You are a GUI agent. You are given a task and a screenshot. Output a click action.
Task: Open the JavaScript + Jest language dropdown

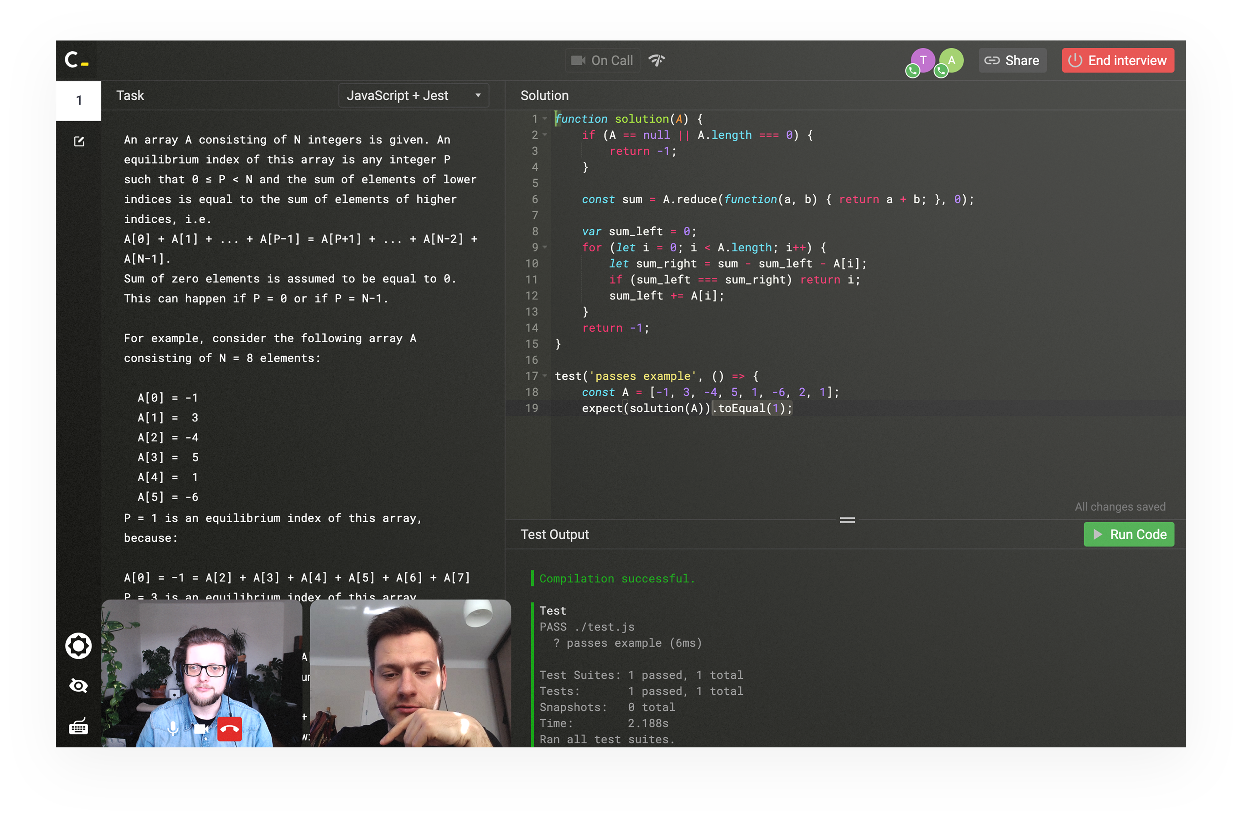[413, 96]
